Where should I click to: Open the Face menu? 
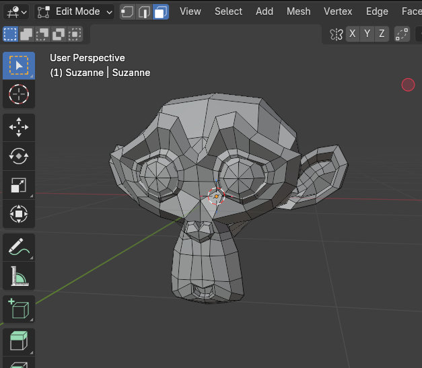click(411, 11)
